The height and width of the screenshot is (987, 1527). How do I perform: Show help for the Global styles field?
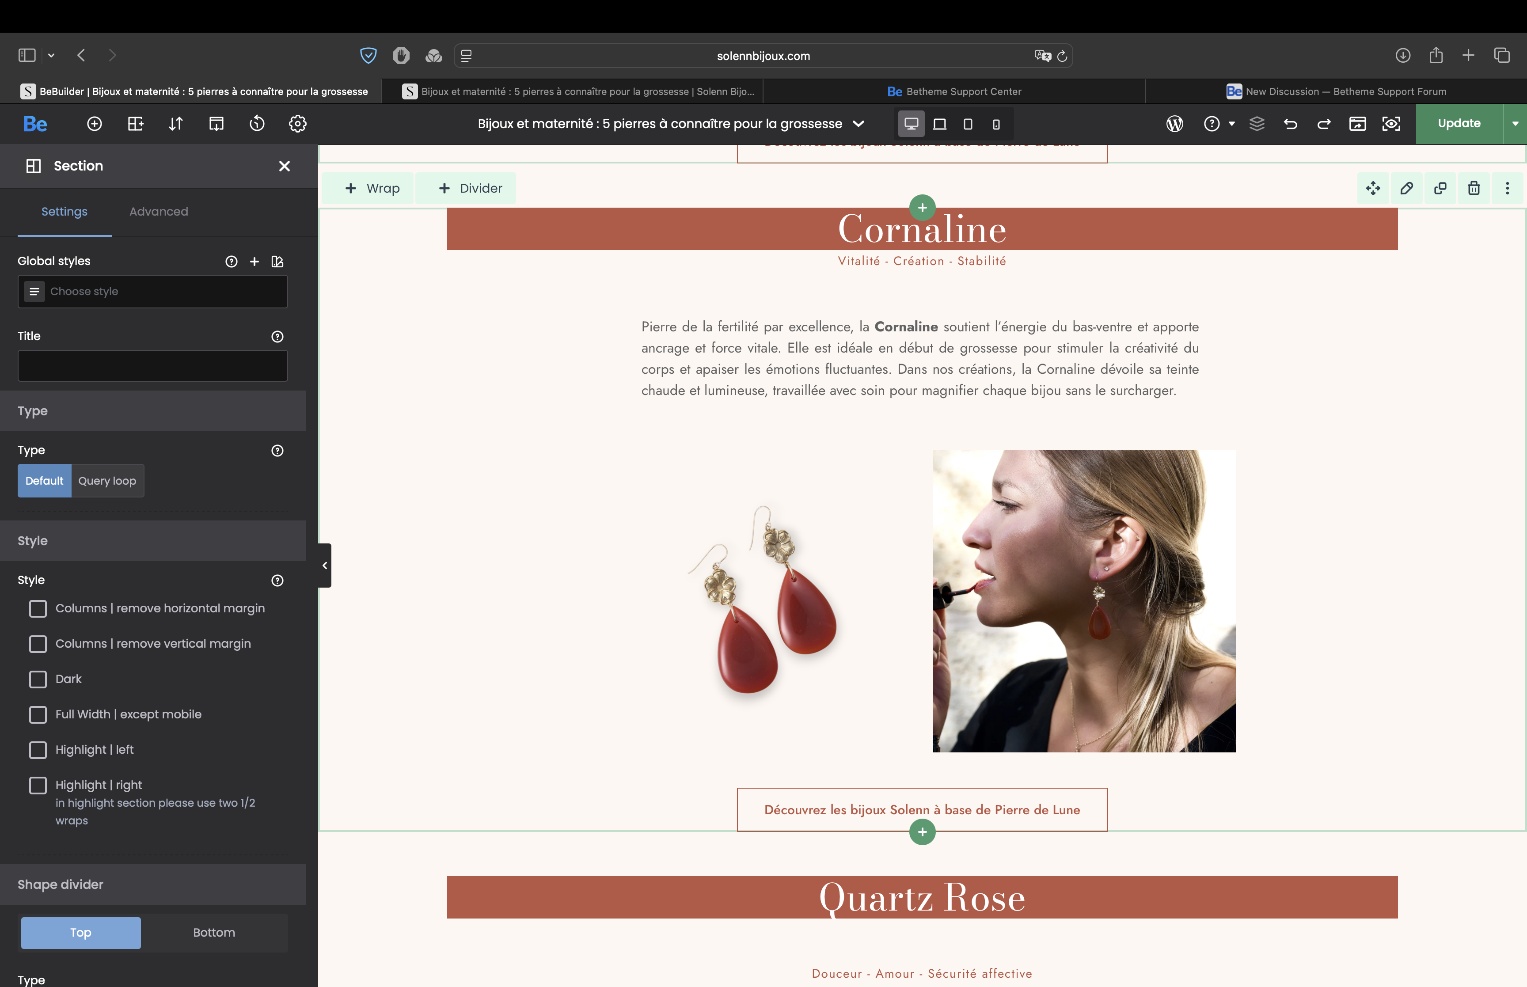pyautogui.click(x=232, y=261)
